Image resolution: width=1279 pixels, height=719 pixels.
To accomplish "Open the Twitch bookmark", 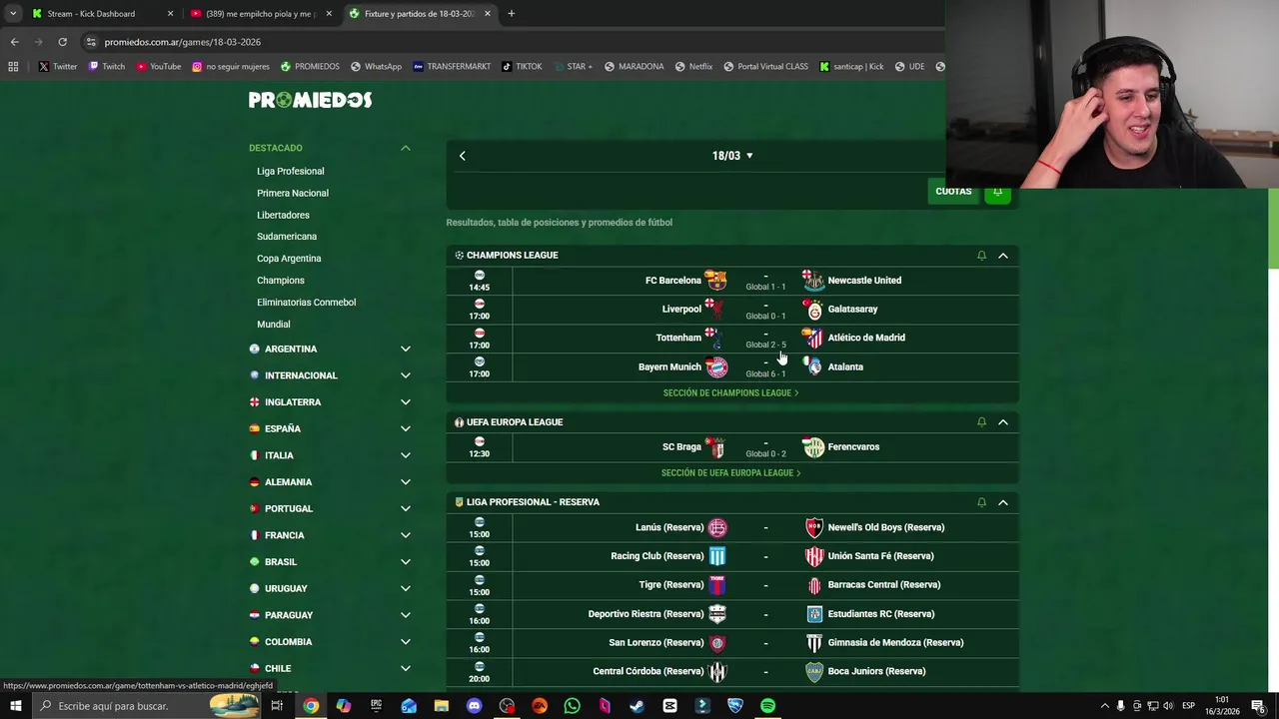I will tap(107, 67).
